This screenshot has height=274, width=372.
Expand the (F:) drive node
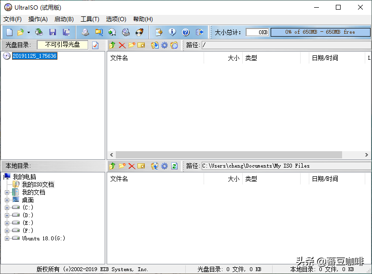[x=7, y=231]
